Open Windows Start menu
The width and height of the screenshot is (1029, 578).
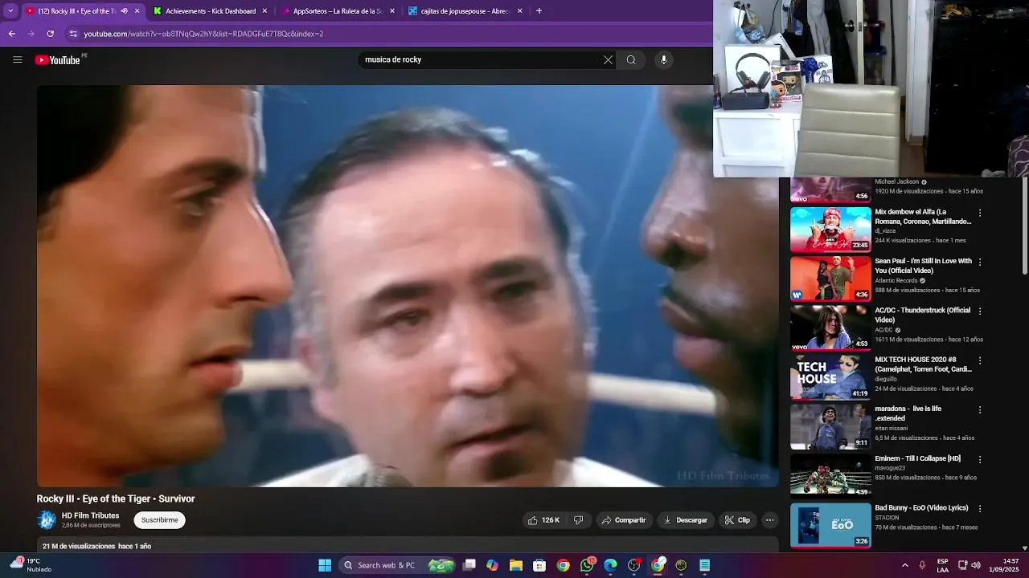325,565
